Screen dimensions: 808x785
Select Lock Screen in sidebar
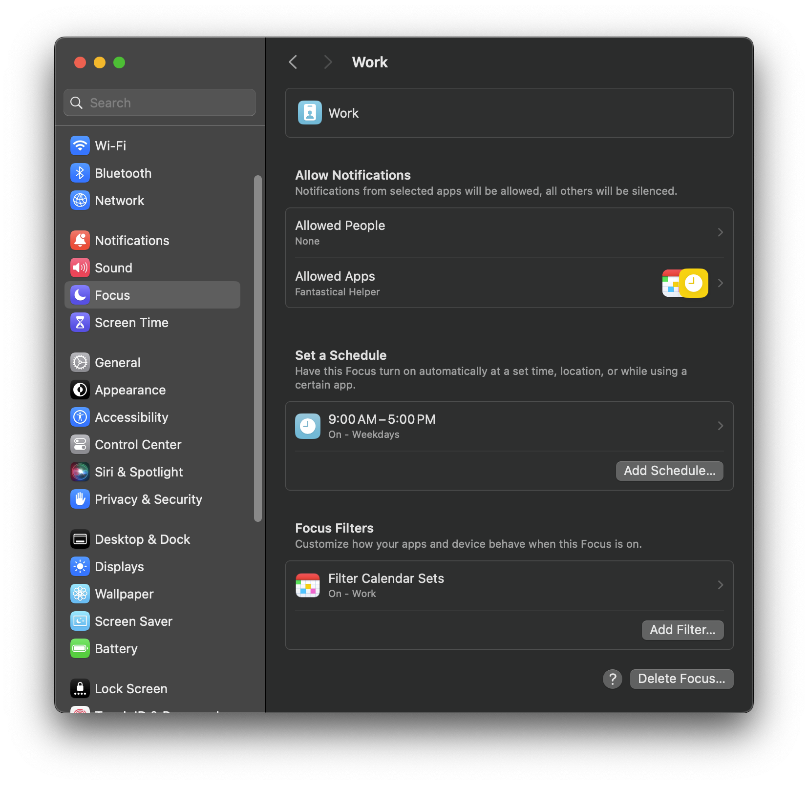coord(152,688)
